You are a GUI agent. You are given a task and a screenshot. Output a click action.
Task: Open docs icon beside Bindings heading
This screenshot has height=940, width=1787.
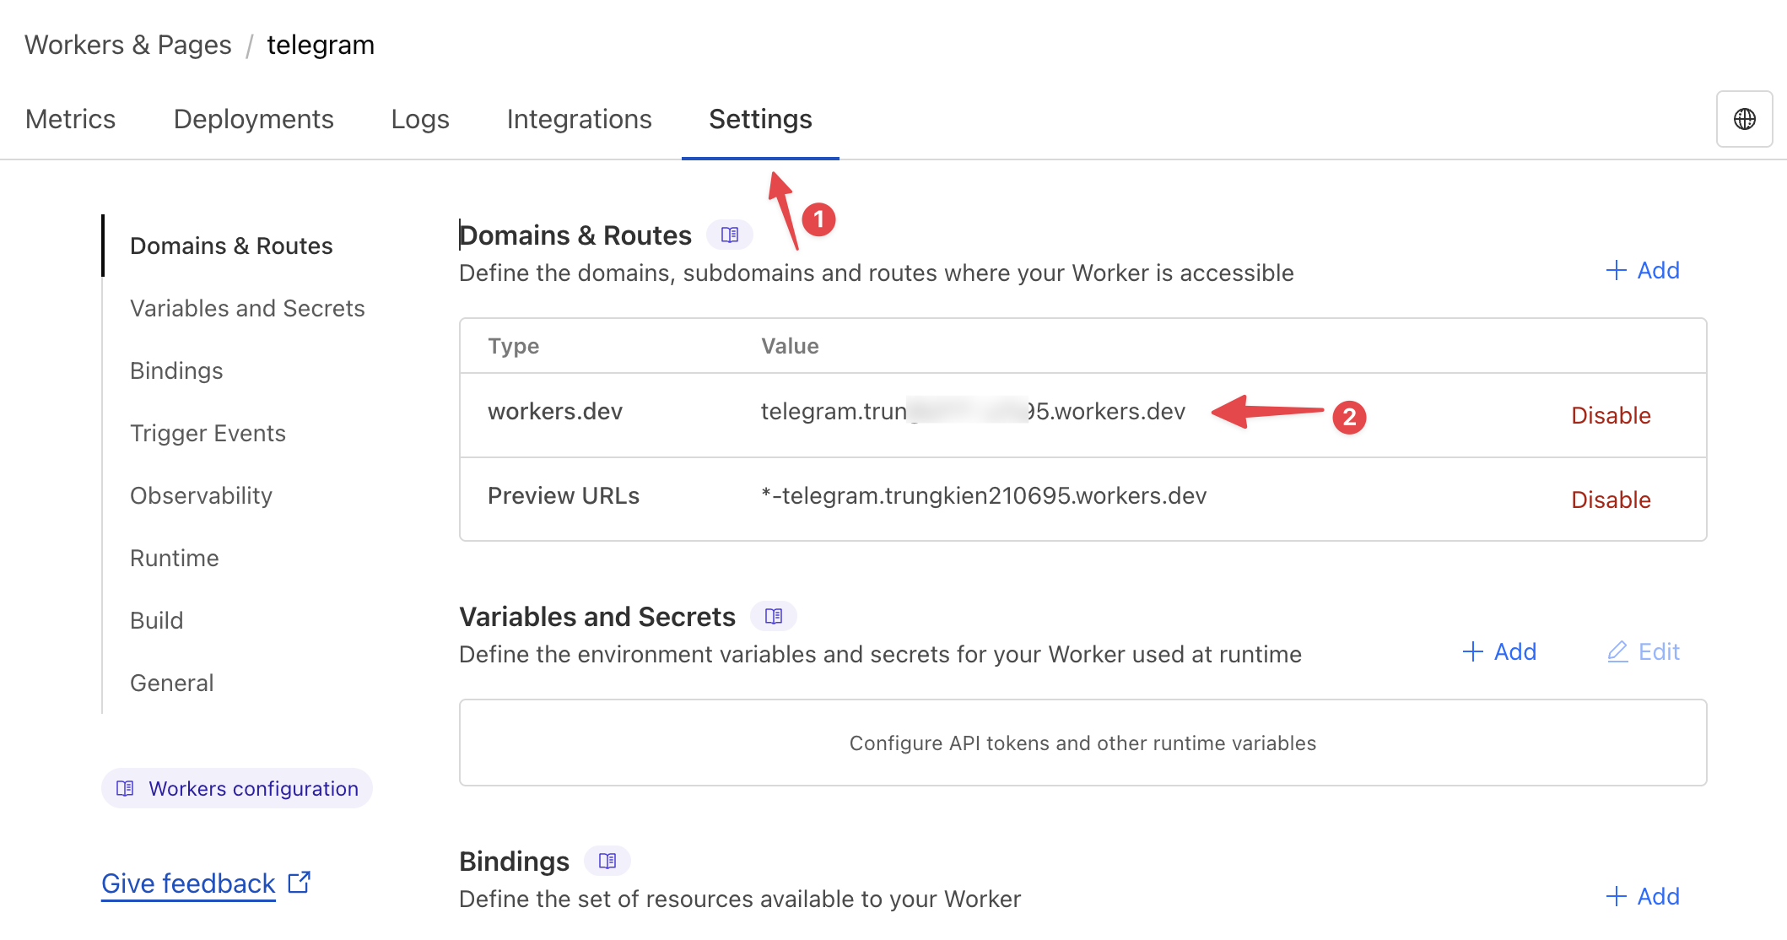[x=607, y=861]
